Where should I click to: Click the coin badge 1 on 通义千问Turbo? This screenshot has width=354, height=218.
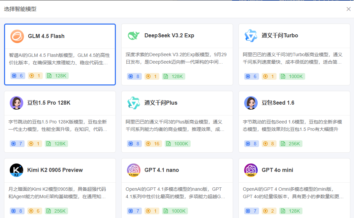[x=269, y=76]
